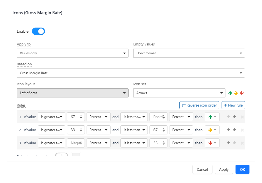Screen dimensions: 262x183
Task: Delete rule 2 with the X icon
Action: [x=242, y=130]
